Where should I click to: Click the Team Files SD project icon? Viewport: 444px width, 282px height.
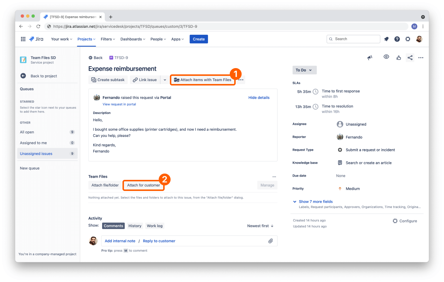(x=23, y=60)
